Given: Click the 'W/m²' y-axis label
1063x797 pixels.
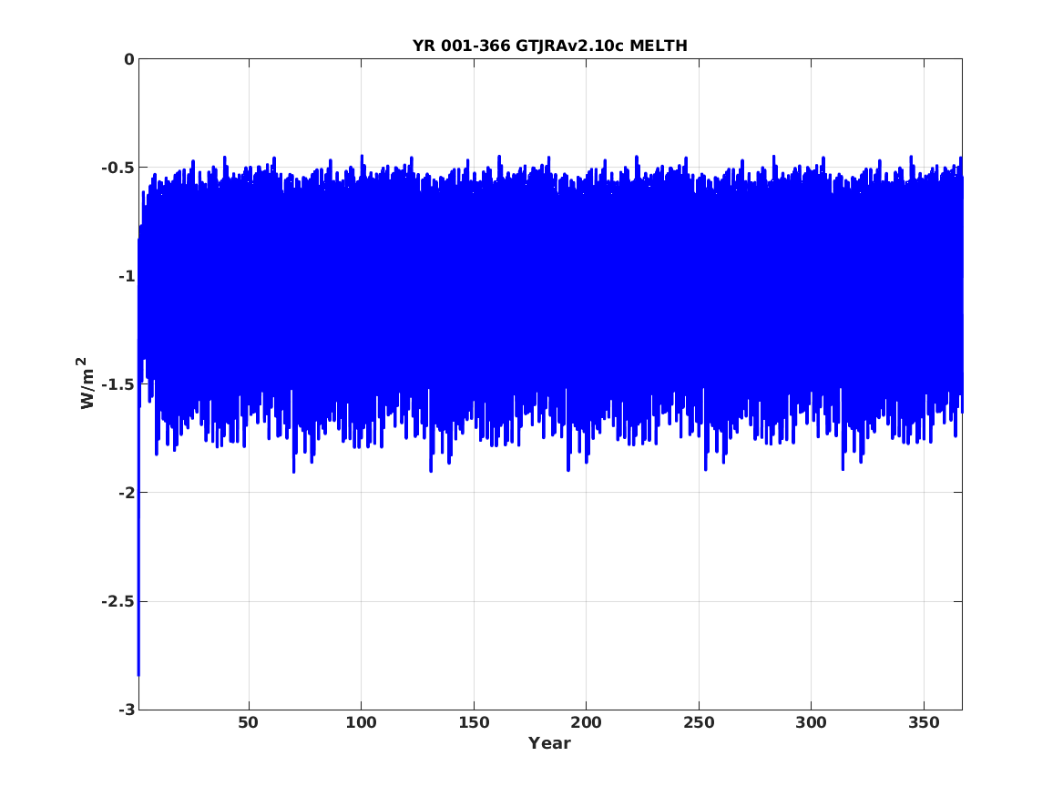Looking at the screenshot, I should click(x=84, y=383).
